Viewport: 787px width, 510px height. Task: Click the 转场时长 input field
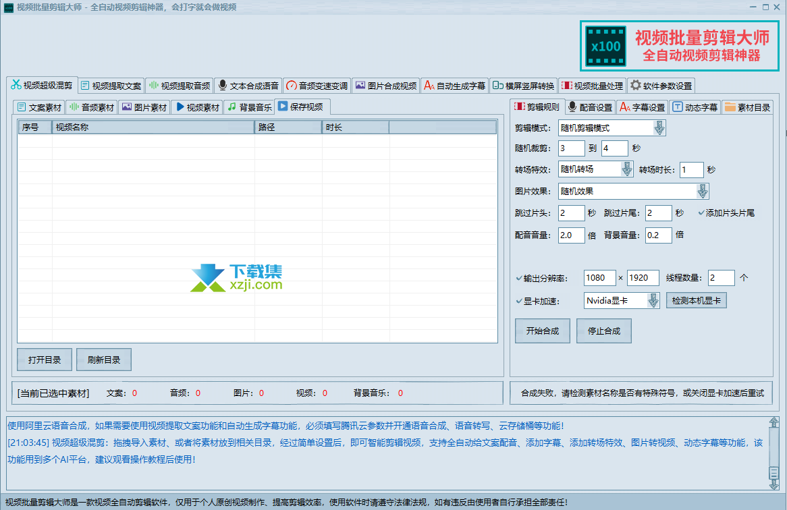coord(692,170)
